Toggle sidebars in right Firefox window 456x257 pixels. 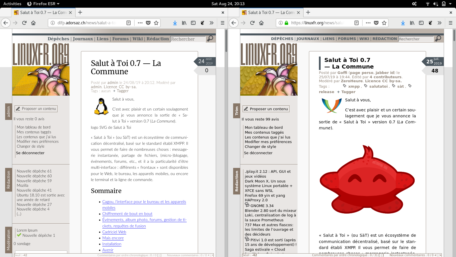421,23
